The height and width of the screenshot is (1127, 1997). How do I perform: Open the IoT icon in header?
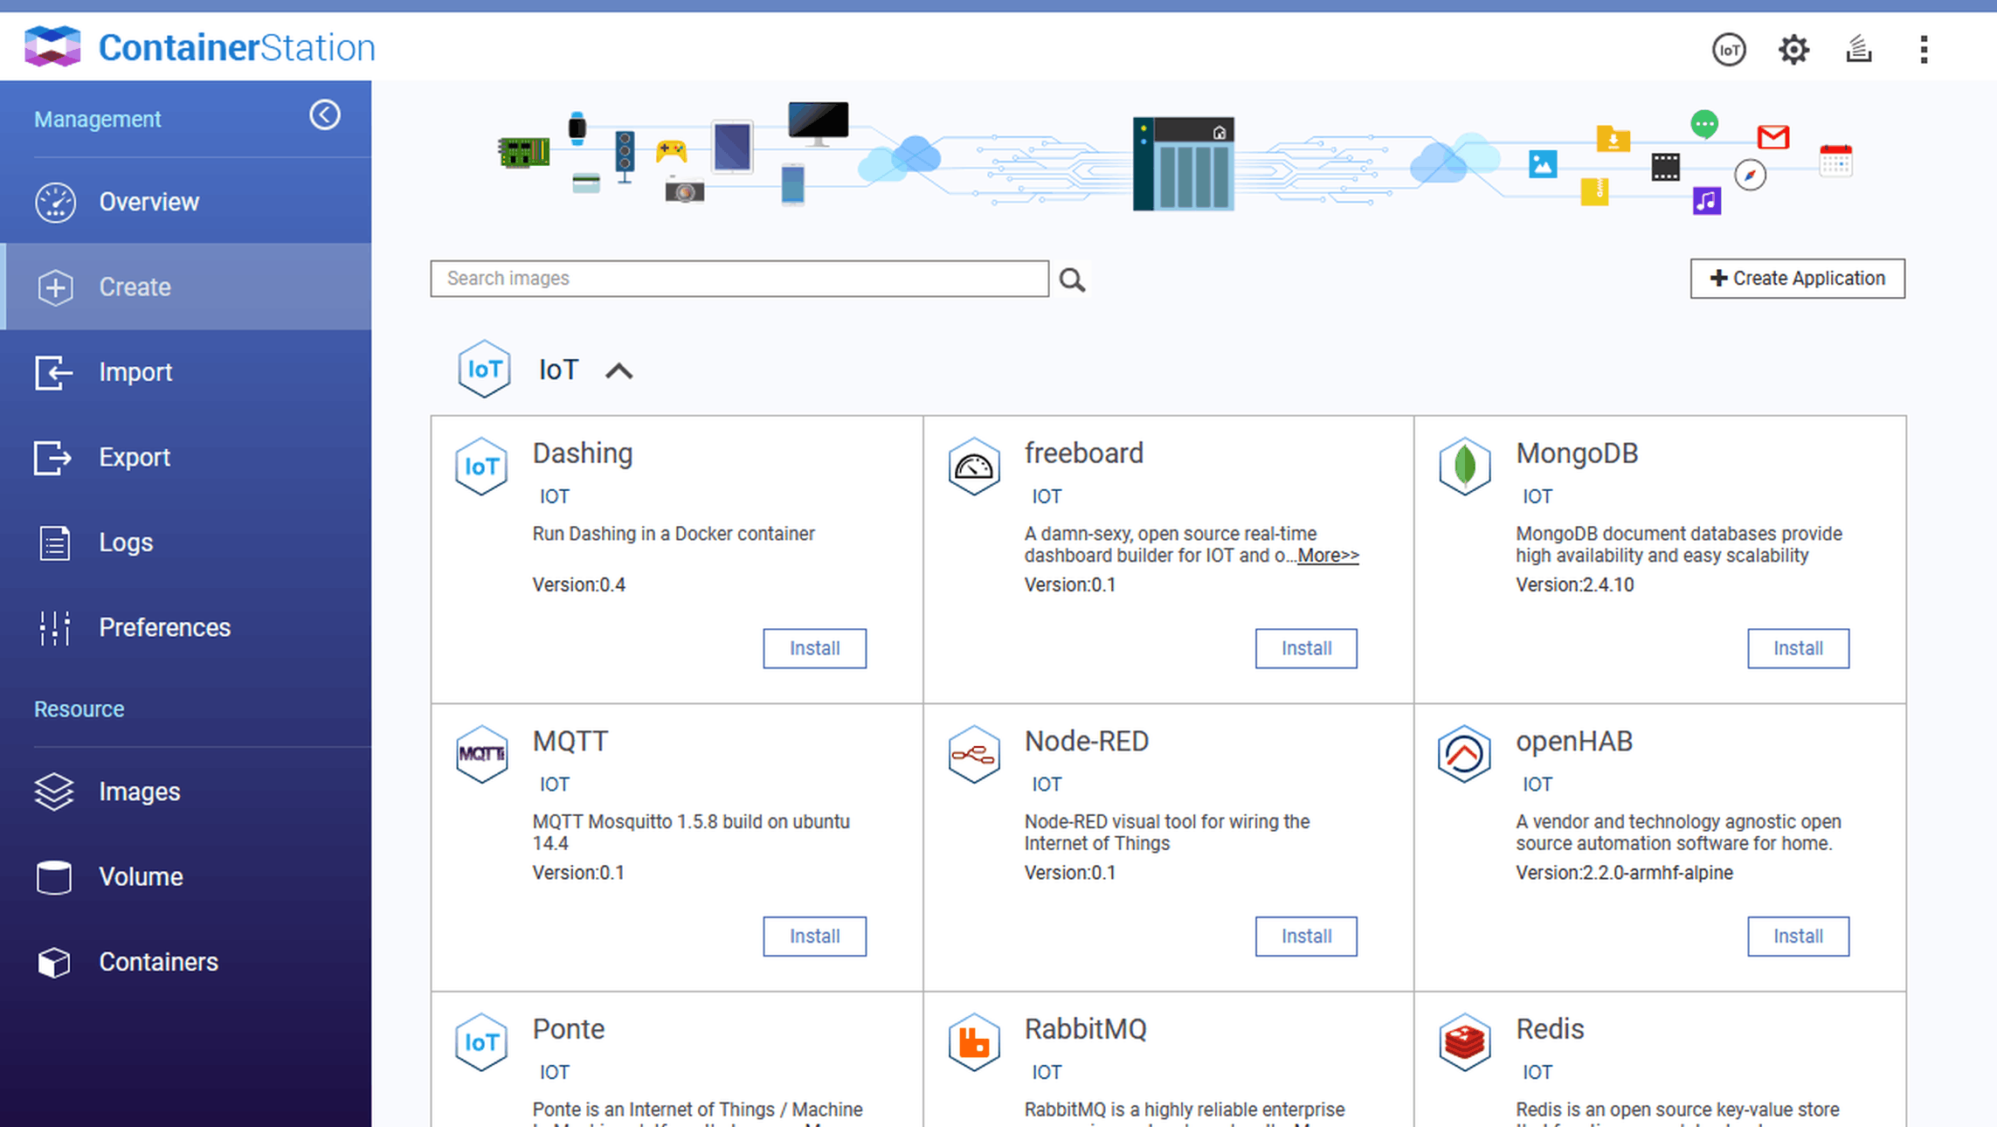(x=1729, y=50)
